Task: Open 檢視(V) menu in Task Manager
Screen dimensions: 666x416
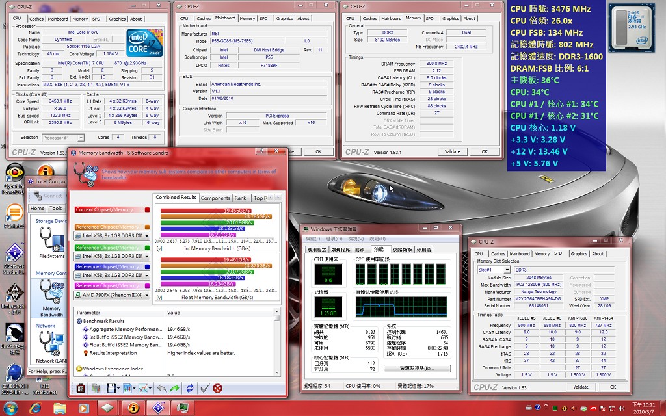Action: pos(356,239)
